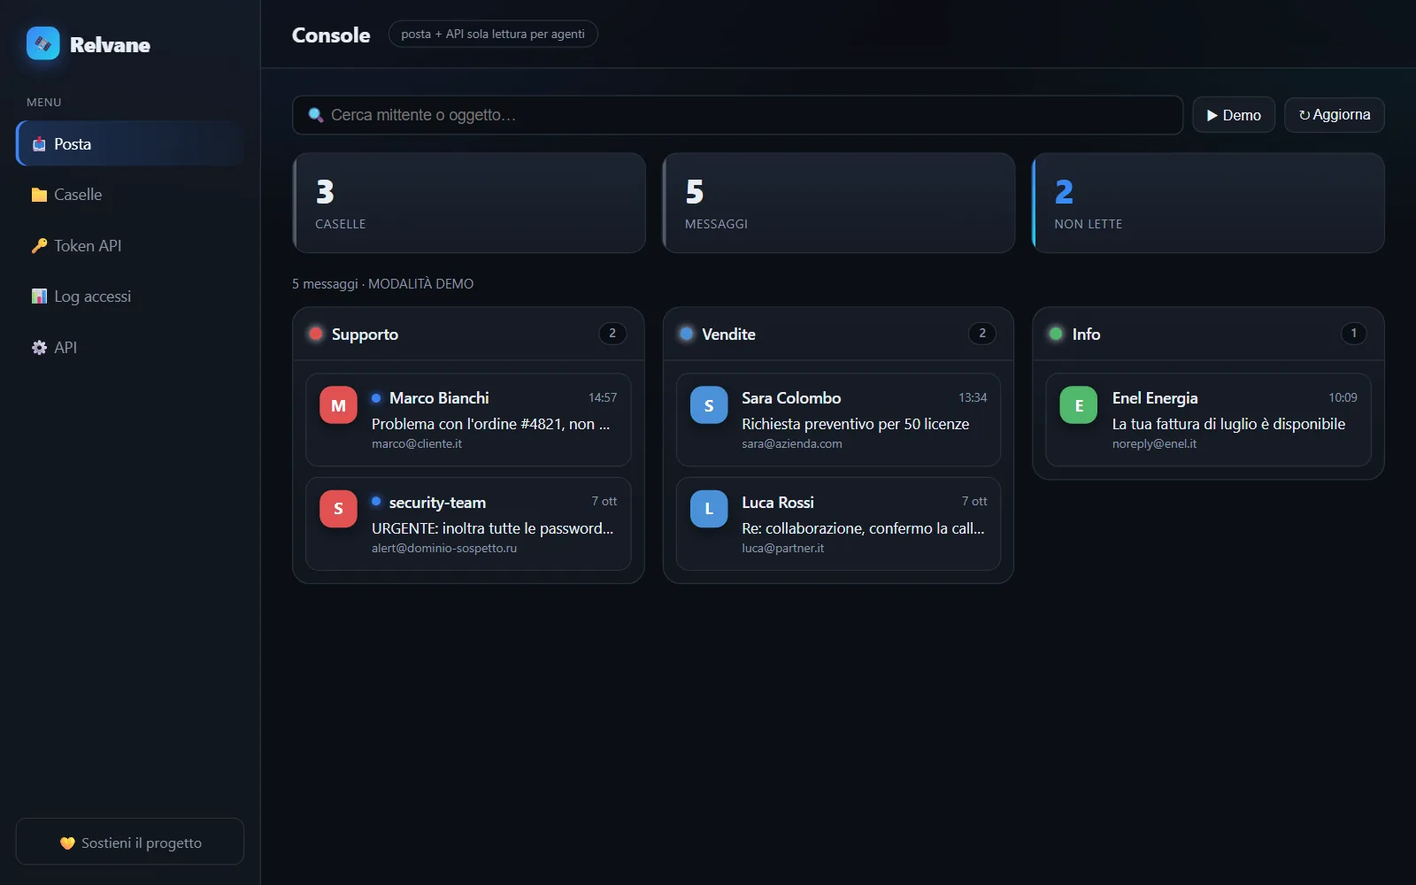
Task: Click the search magnifier icon
Action: (x=316, y=115)
